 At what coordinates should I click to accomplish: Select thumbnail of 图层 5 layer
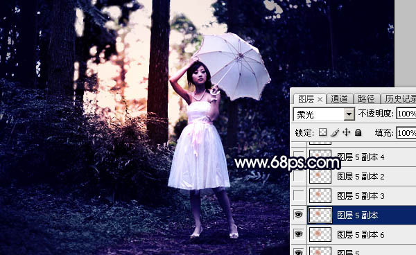coord(320,251)
